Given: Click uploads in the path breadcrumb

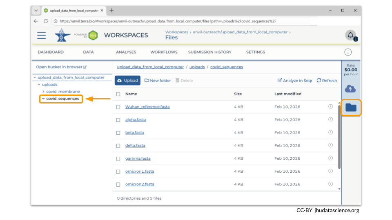Looking at the screenshot, I should [x=197, y=67].
